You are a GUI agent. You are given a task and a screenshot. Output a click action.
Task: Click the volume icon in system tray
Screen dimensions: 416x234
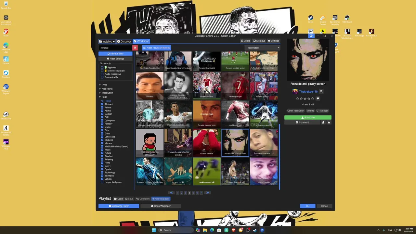coord(400,230)
